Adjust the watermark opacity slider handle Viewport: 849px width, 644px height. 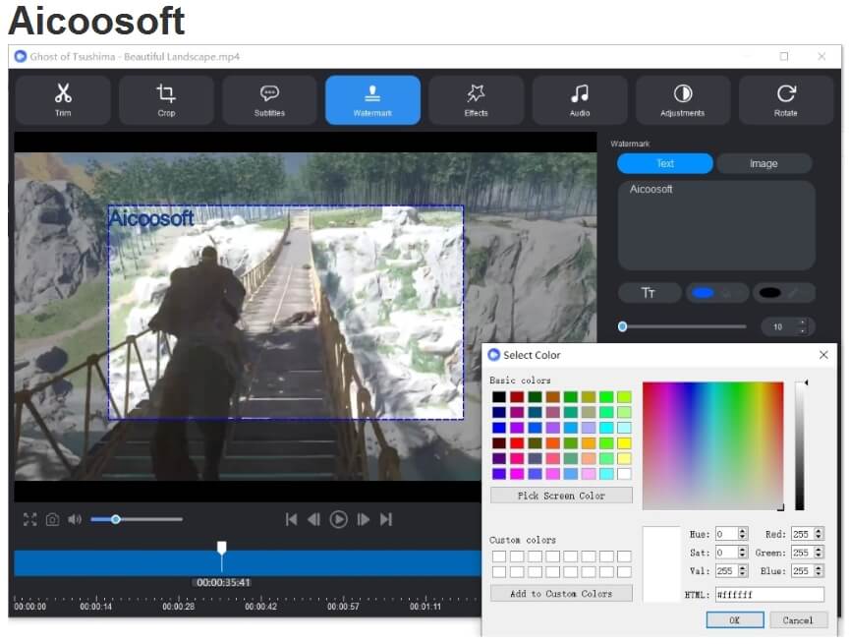[623, 326]
